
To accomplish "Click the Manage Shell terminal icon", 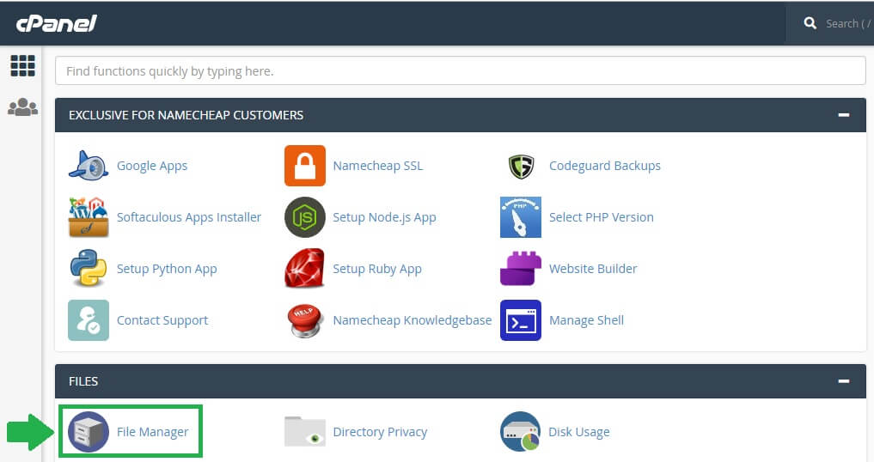I will [x=521, y=320].
